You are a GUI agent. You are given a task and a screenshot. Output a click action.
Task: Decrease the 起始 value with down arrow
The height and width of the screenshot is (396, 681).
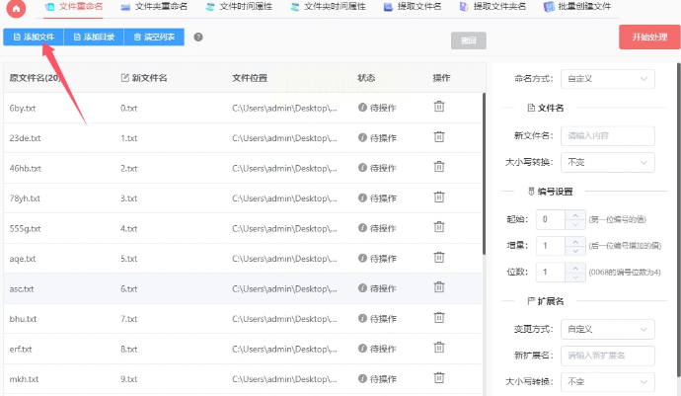(x=575, y=224)
